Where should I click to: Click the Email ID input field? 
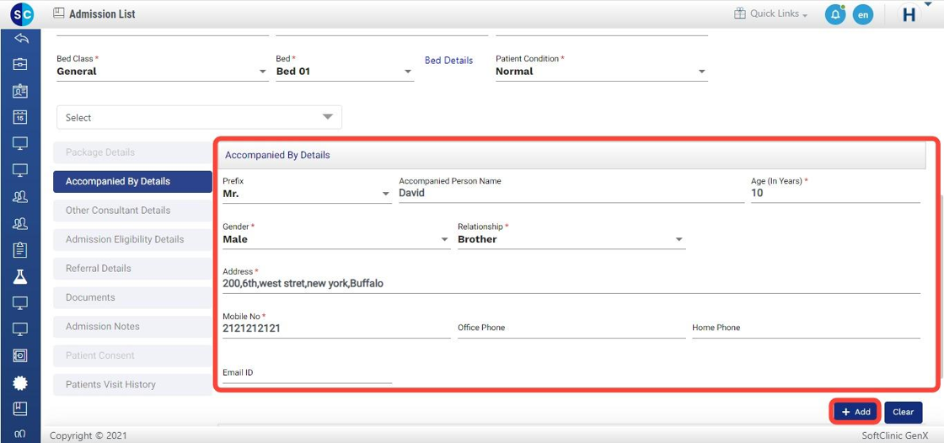pos(307,373)
